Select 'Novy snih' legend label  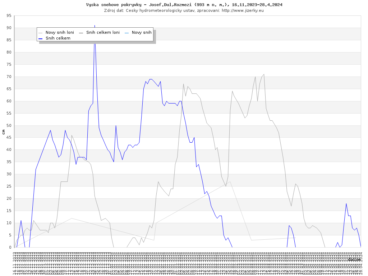[142, 33]
